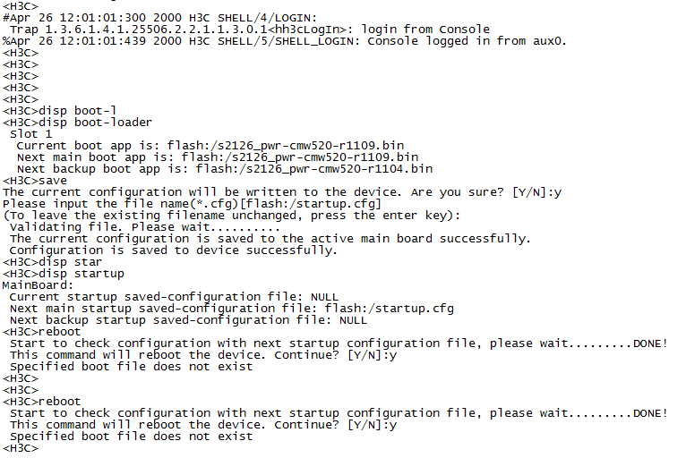Click 'Next backup startup saved-configuration file' line

[188, 319]
